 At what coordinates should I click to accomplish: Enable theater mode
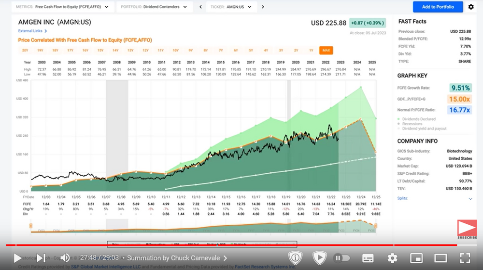(x=440, y=258)
